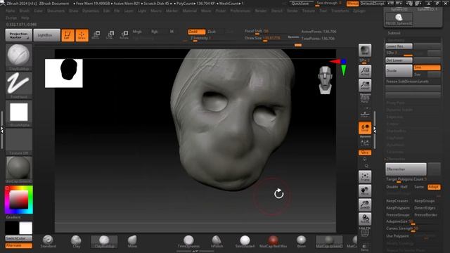Open the Material menu
Viewport: 450px width, 253px height.
pos(190,11)
